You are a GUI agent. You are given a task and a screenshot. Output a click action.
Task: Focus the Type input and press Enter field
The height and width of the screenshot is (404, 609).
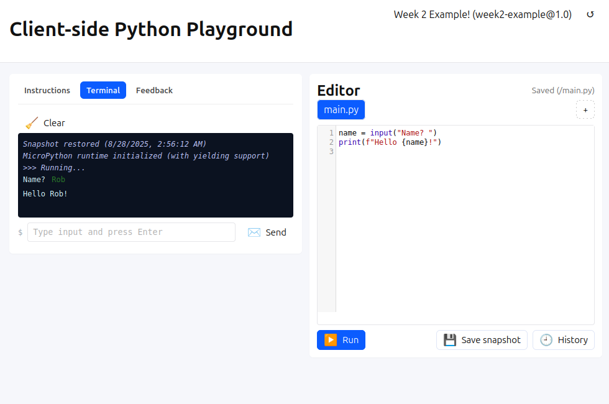pyautogui.click(x=131, y=232)
